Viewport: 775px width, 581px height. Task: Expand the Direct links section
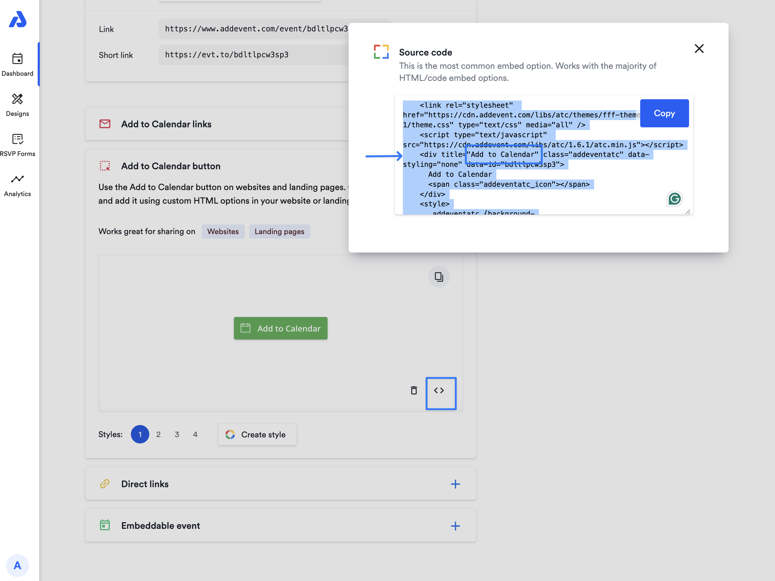455,484
